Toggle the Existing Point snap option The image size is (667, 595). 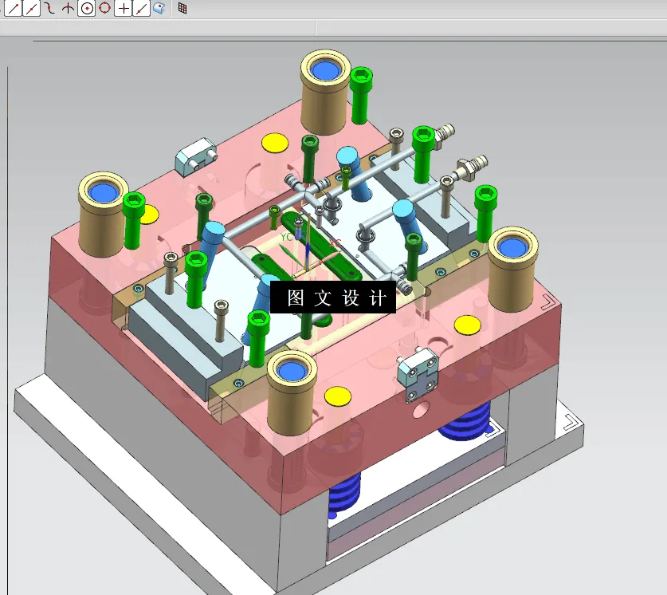click(x=124, y=8)
